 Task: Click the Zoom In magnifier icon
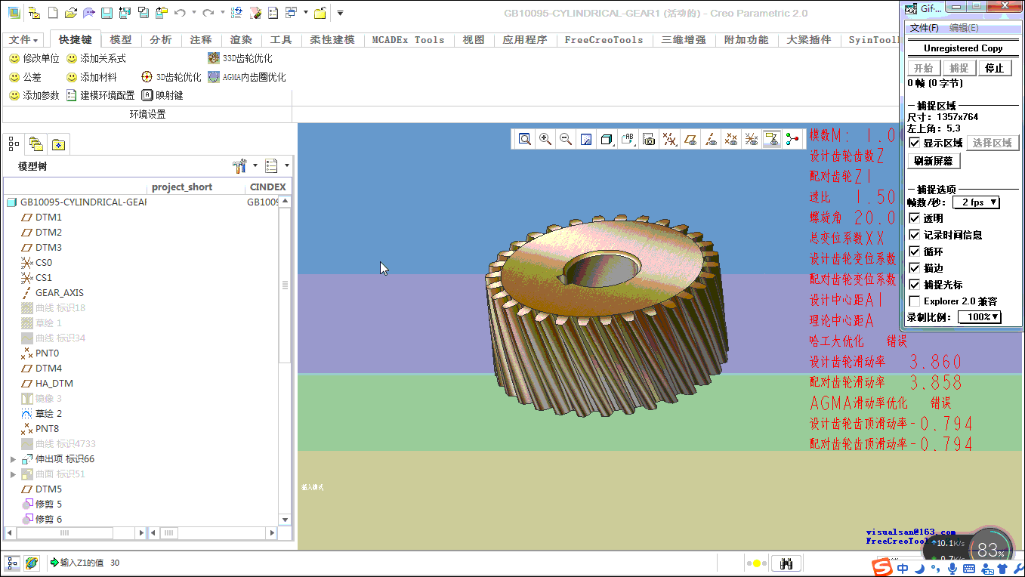[x=545, y=139]
